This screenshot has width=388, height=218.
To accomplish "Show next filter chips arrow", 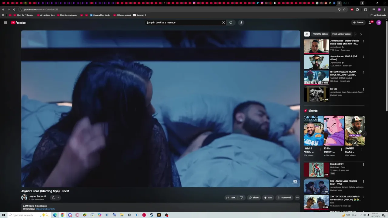I will click(361, 34).
